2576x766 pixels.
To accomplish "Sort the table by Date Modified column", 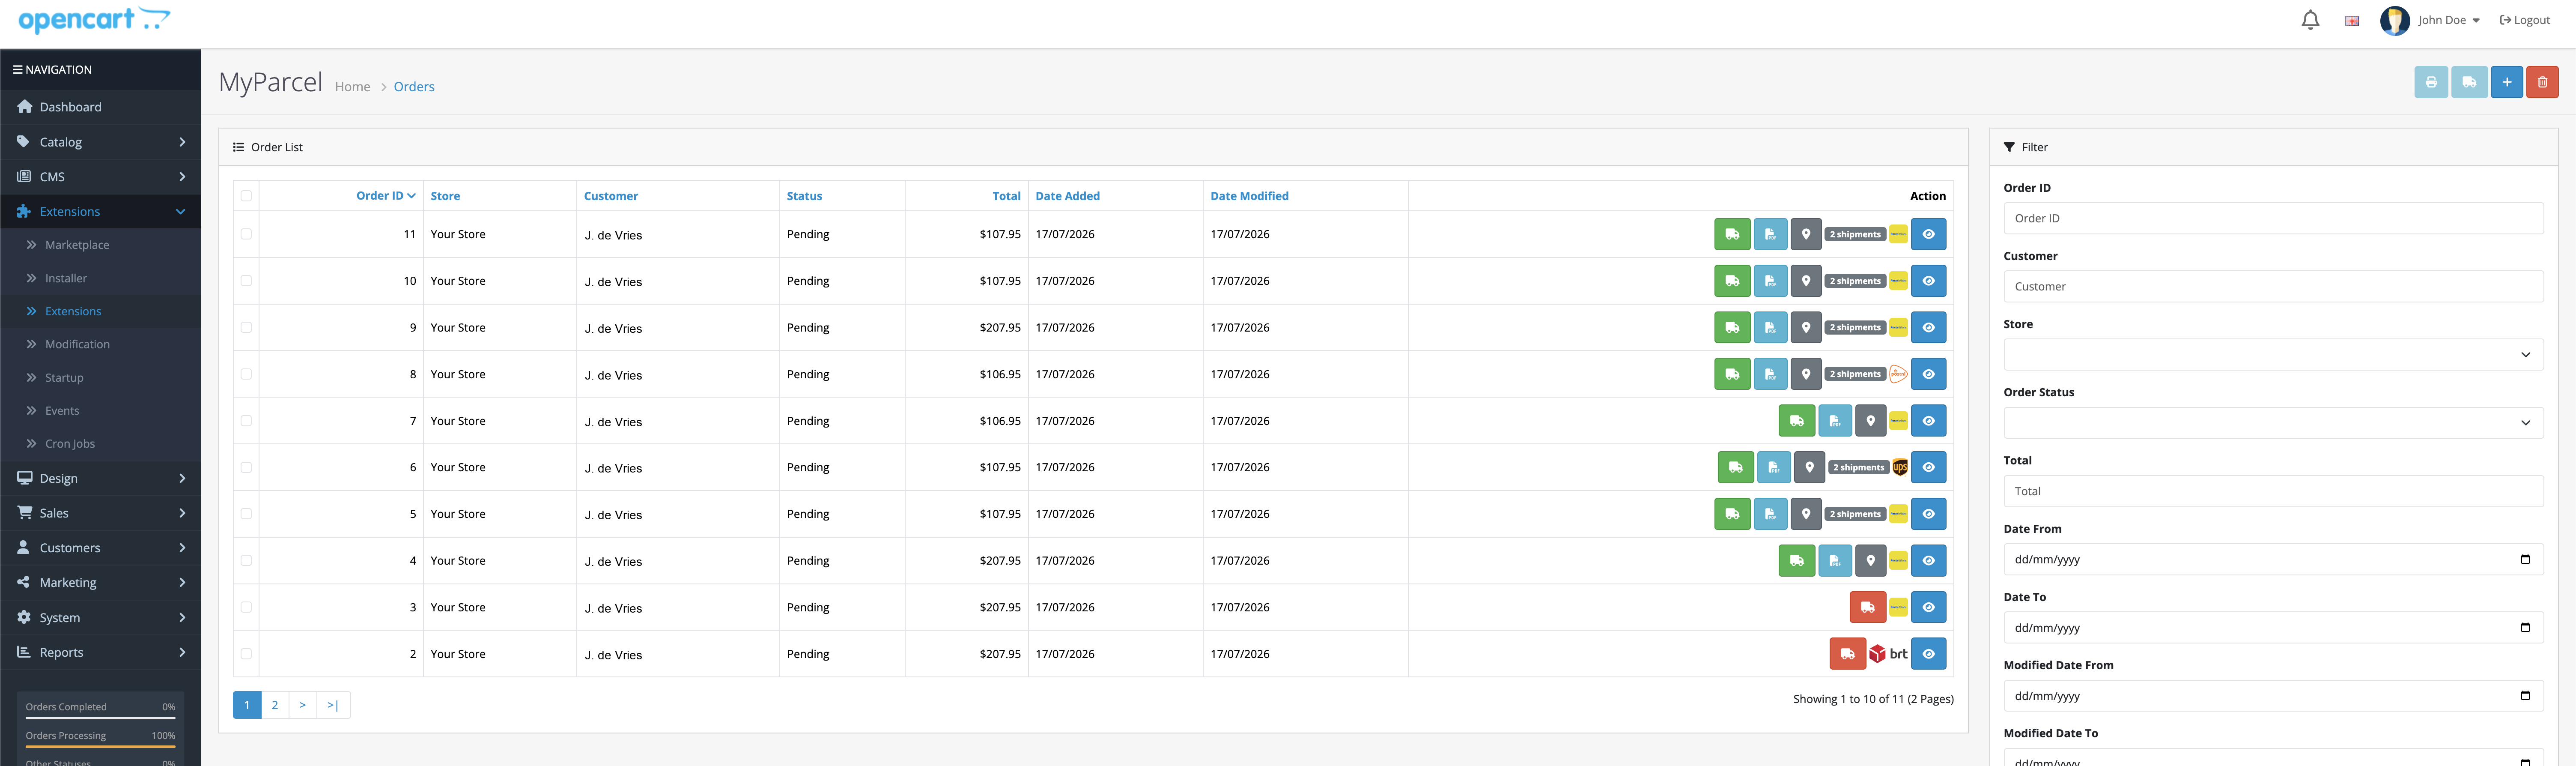I will point(1249,196).
